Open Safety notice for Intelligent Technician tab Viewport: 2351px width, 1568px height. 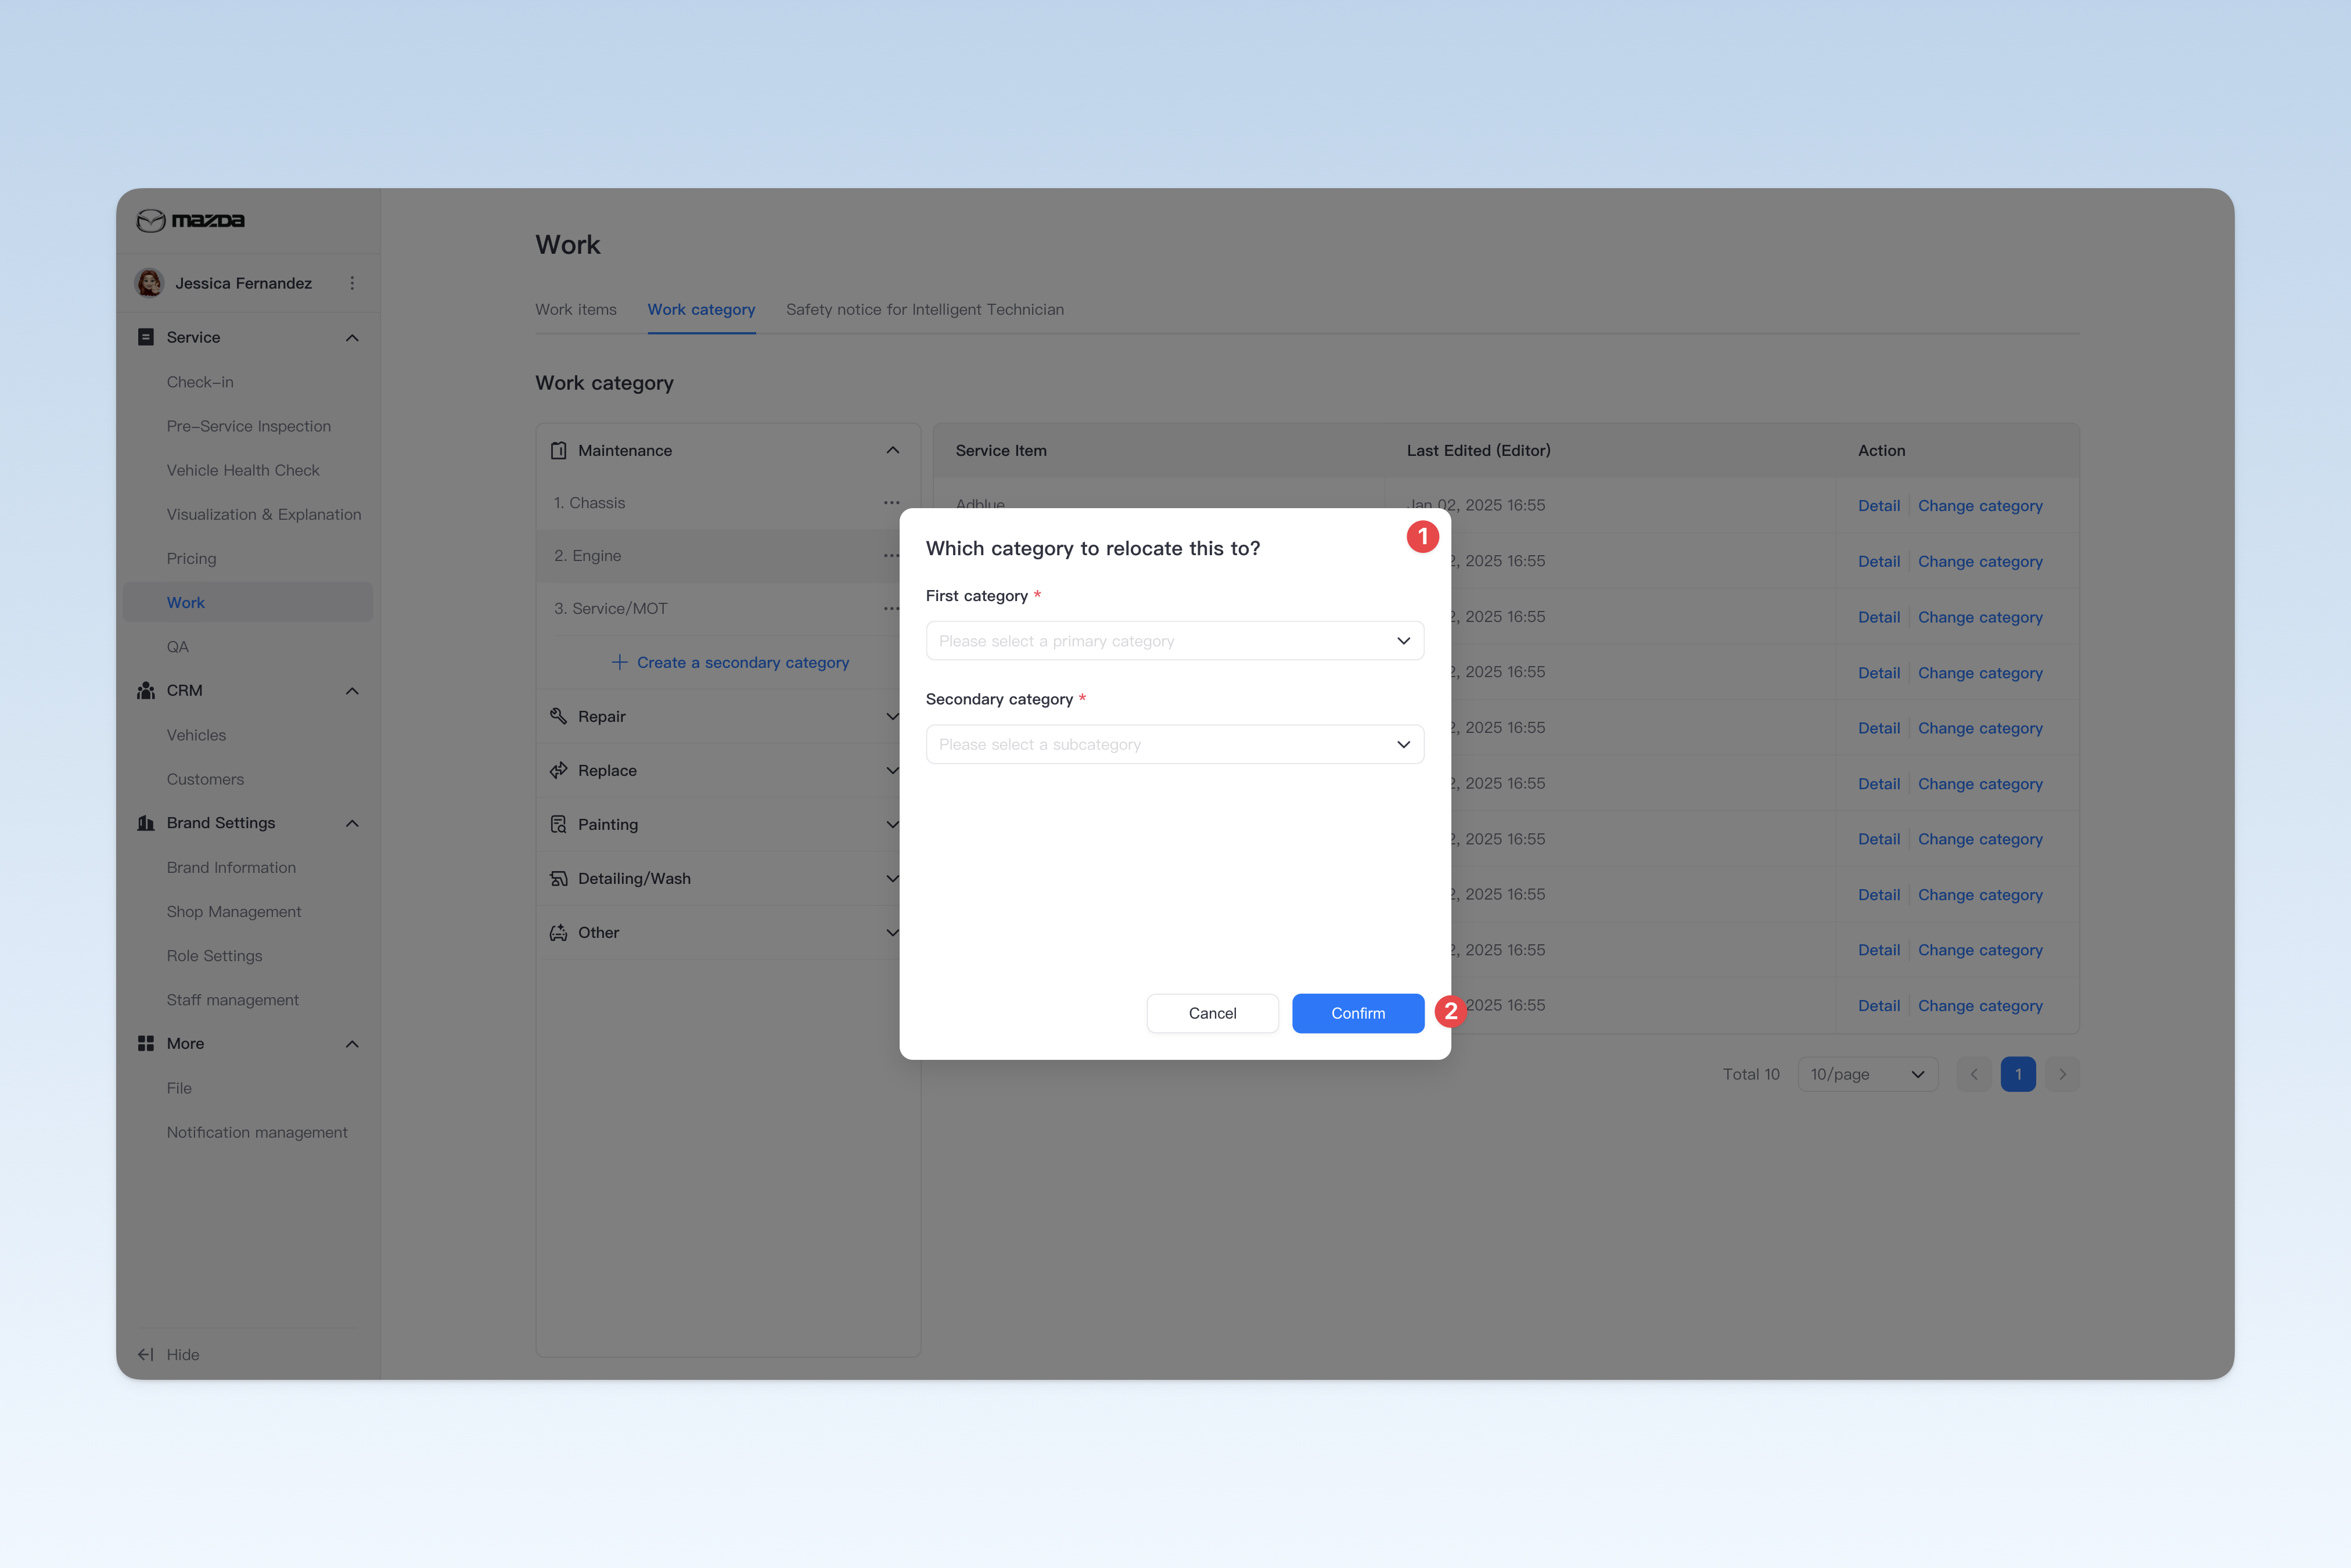tap(925, 310)
